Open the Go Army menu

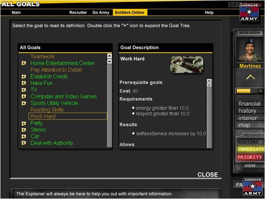coord(101,12)
